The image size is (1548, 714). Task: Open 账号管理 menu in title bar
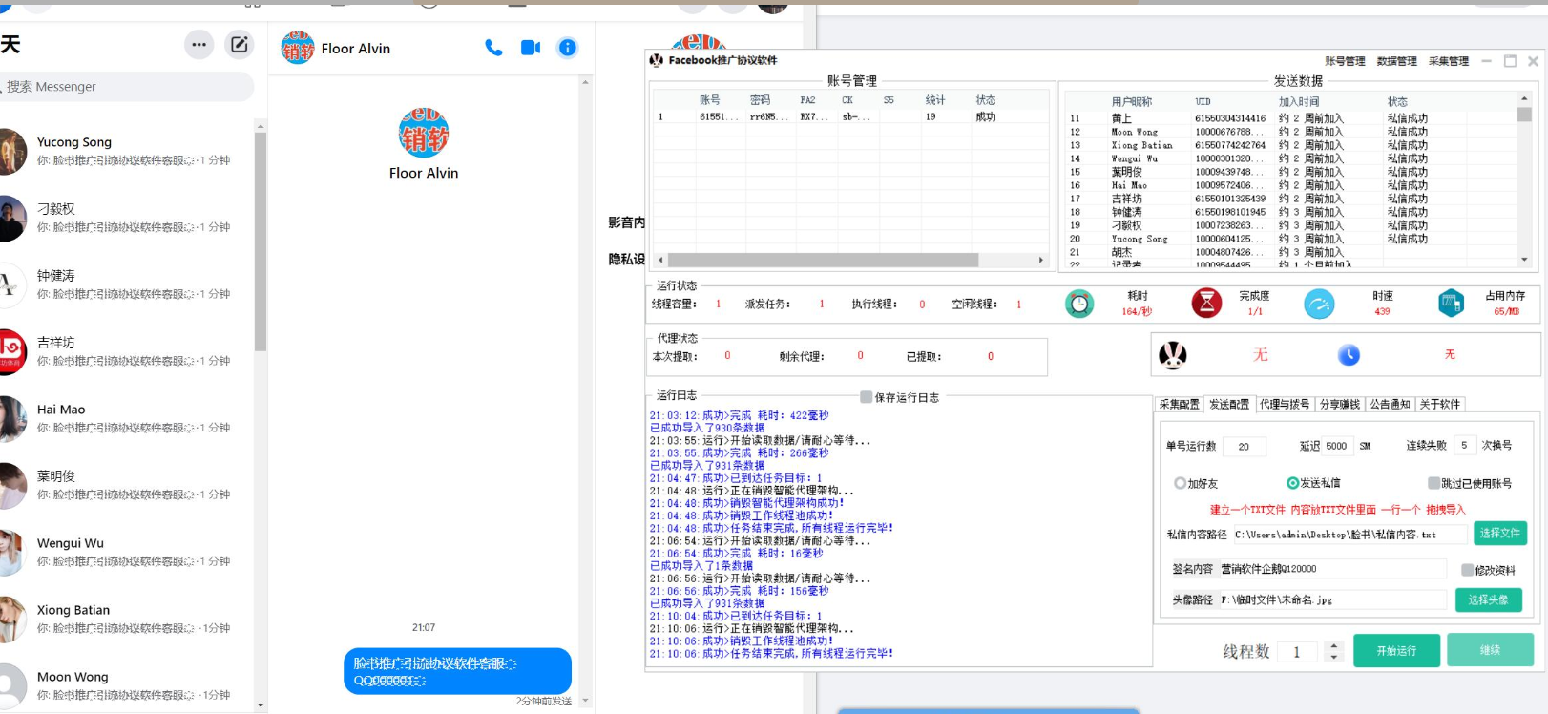tap(1345, 61)
